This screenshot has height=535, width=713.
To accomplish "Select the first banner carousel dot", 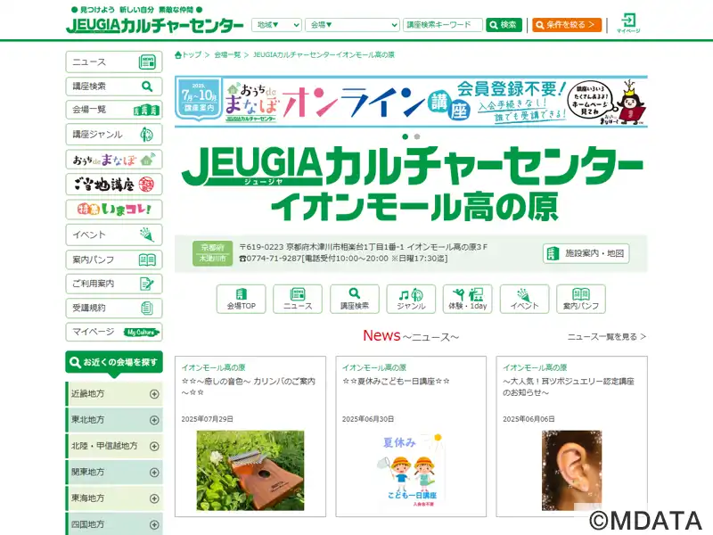I will 406,136.
